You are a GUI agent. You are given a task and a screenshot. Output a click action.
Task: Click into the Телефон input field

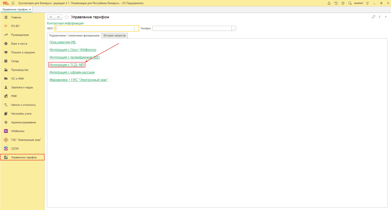[192, 28]
